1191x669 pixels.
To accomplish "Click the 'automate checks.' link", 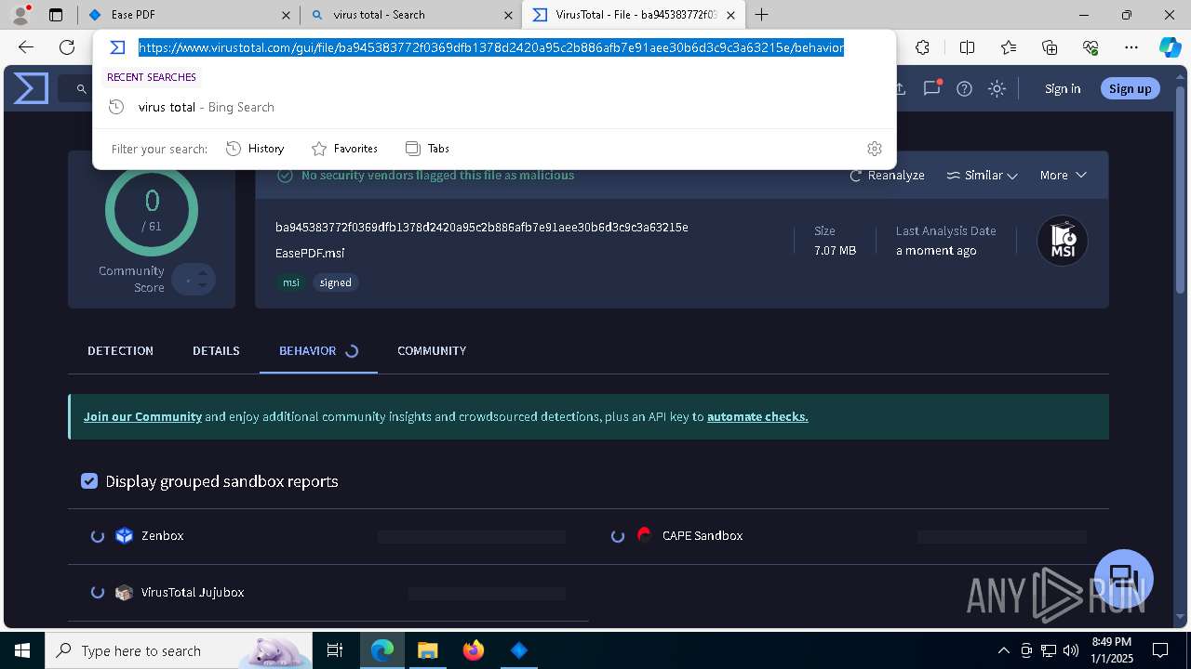I will tap(757, 416).
